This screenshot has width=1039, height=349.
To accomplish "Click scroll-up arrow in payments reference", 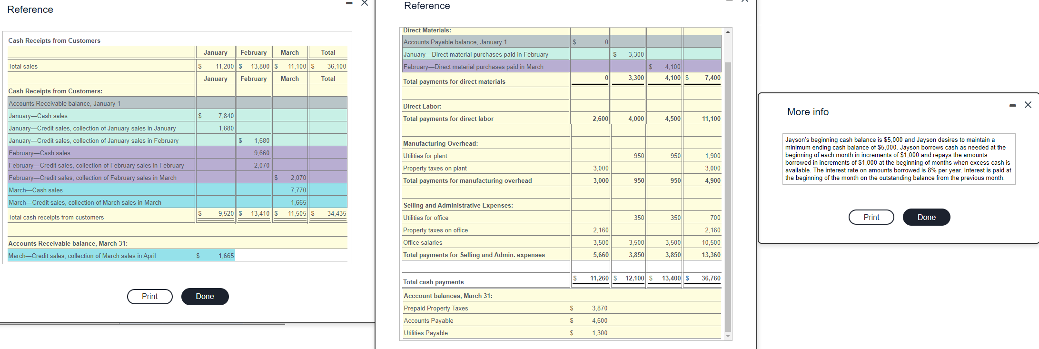I will point(727,32).
